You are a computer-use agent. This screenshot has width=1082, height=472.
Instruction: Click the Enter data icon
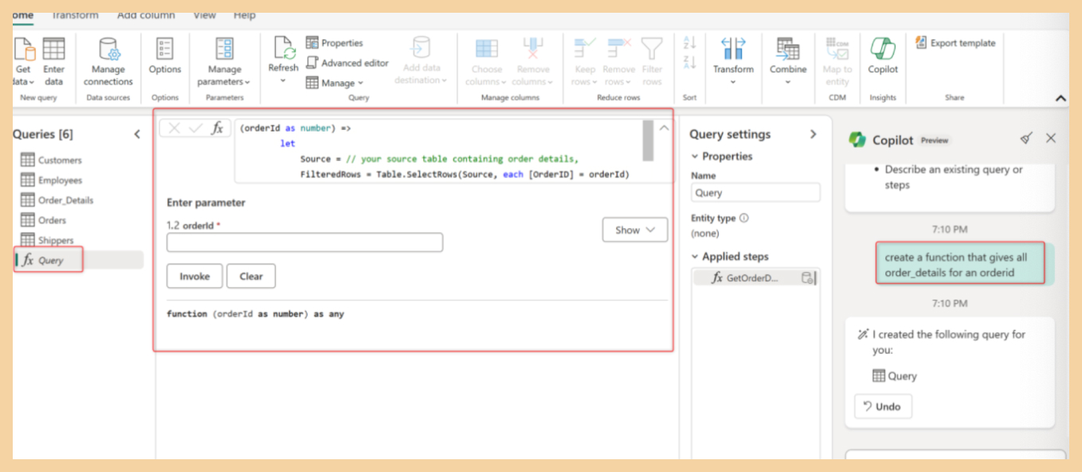[53, 49]
